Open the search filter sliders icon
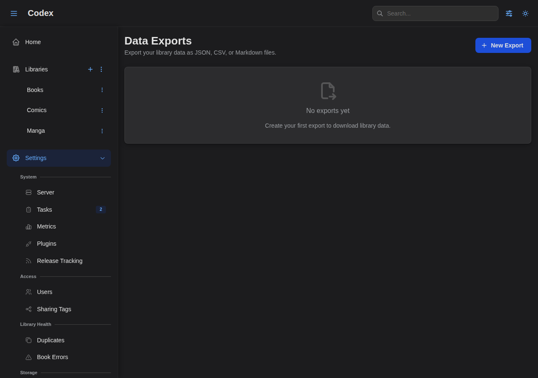 pyautogui.click(x=509, y=13)
